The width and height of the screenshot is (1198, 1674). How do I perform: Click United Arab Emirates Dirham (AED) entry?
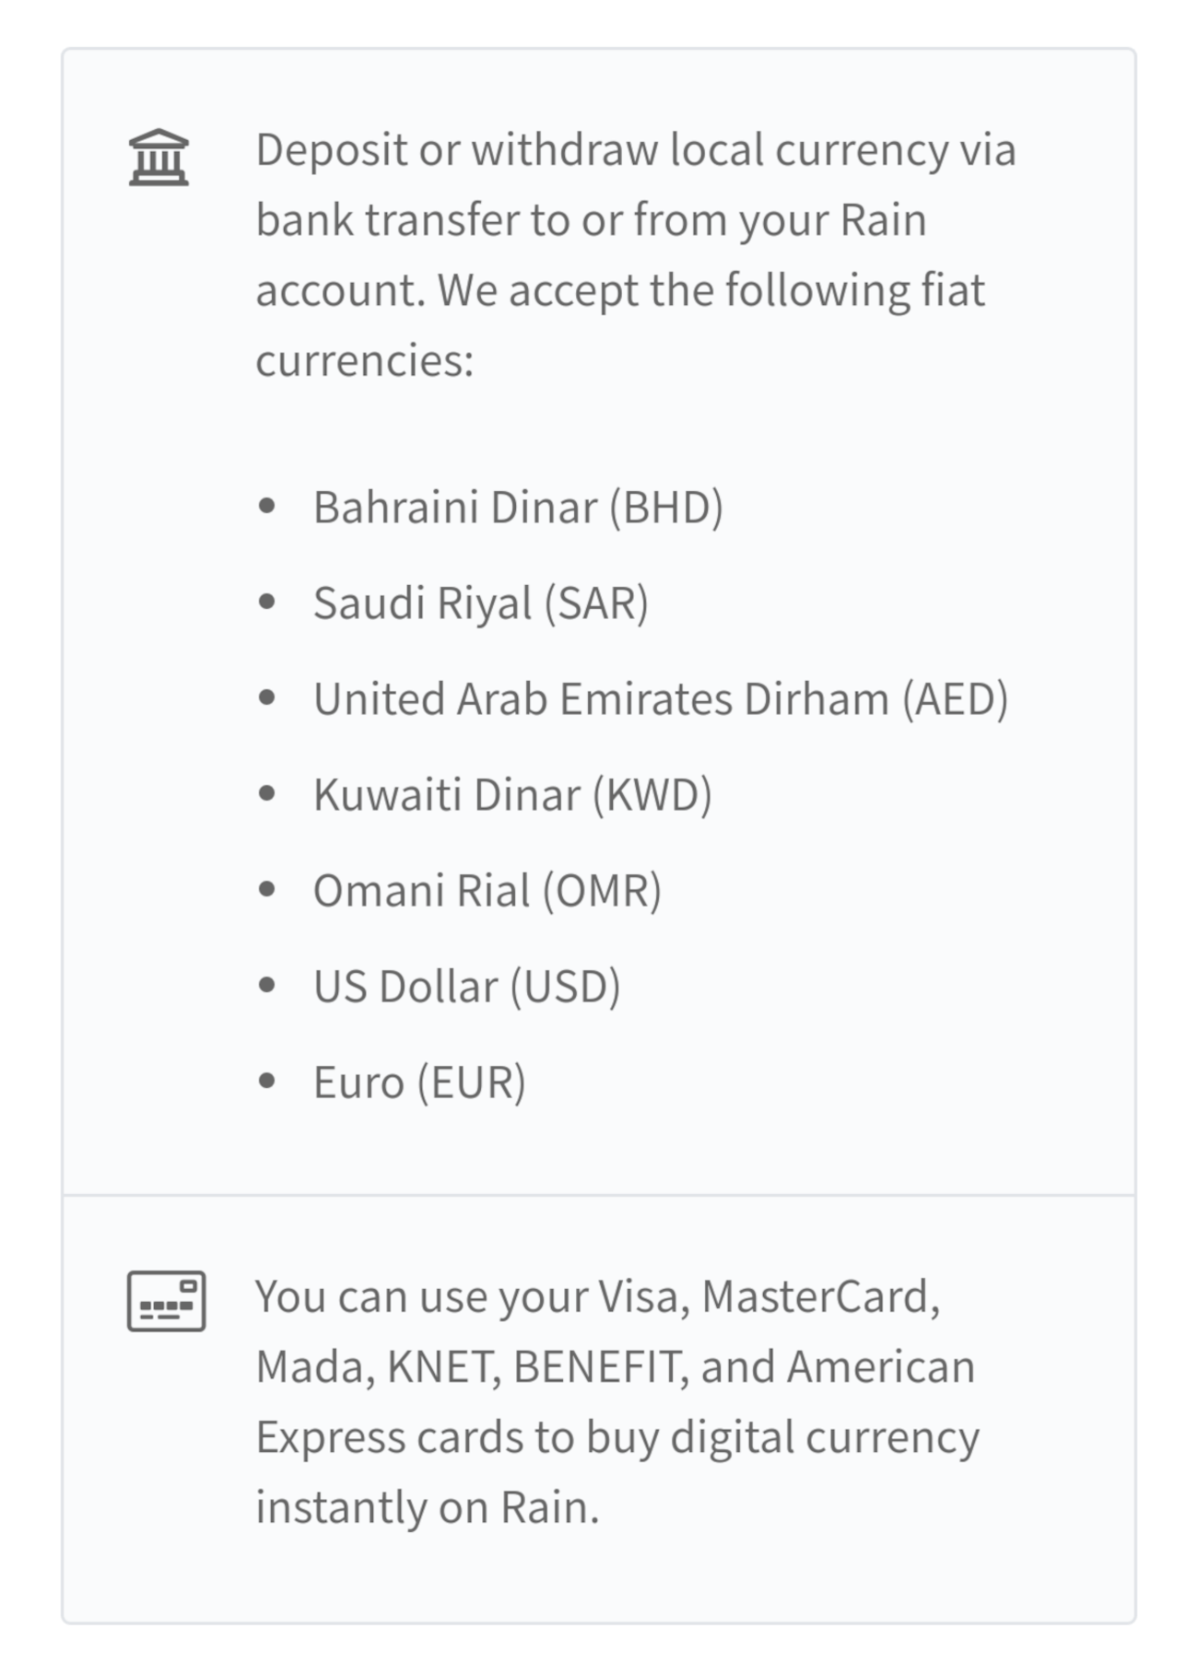tap(661, 699)
